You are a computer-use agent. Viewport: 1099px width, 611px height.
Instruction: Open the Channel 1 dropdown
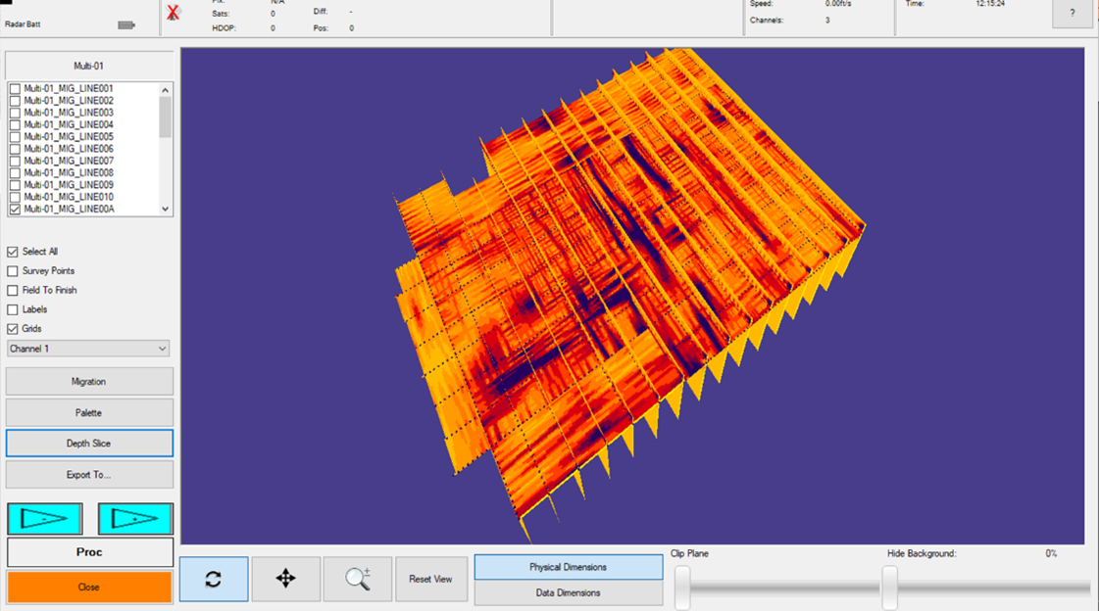(87, 348)
